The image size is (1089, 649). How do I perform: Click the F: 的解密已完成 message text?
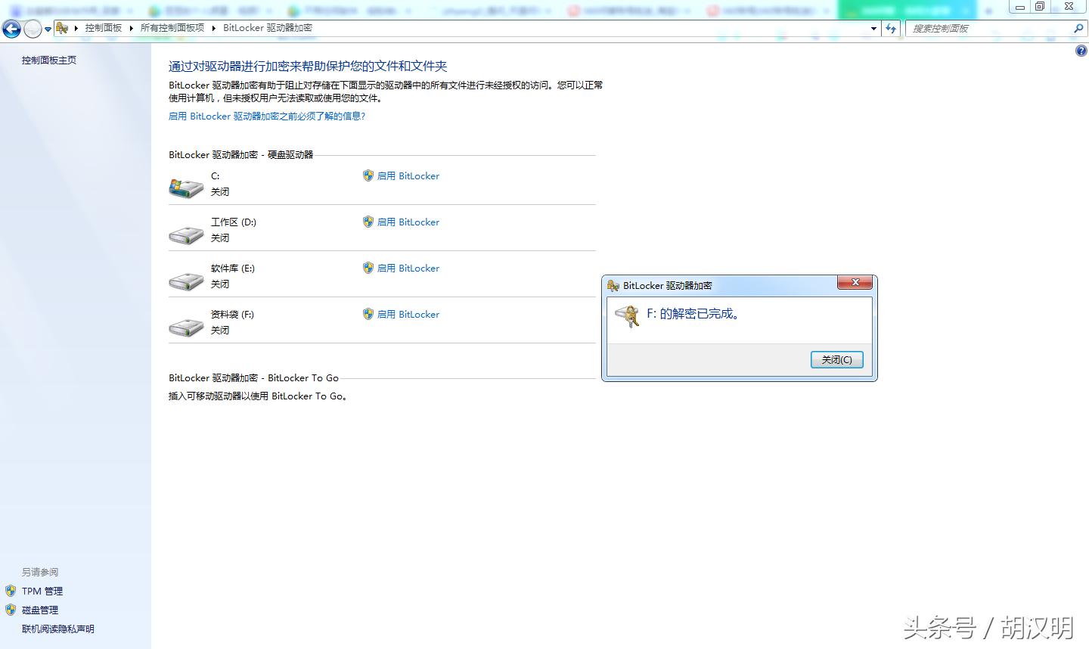click(693, 314)
